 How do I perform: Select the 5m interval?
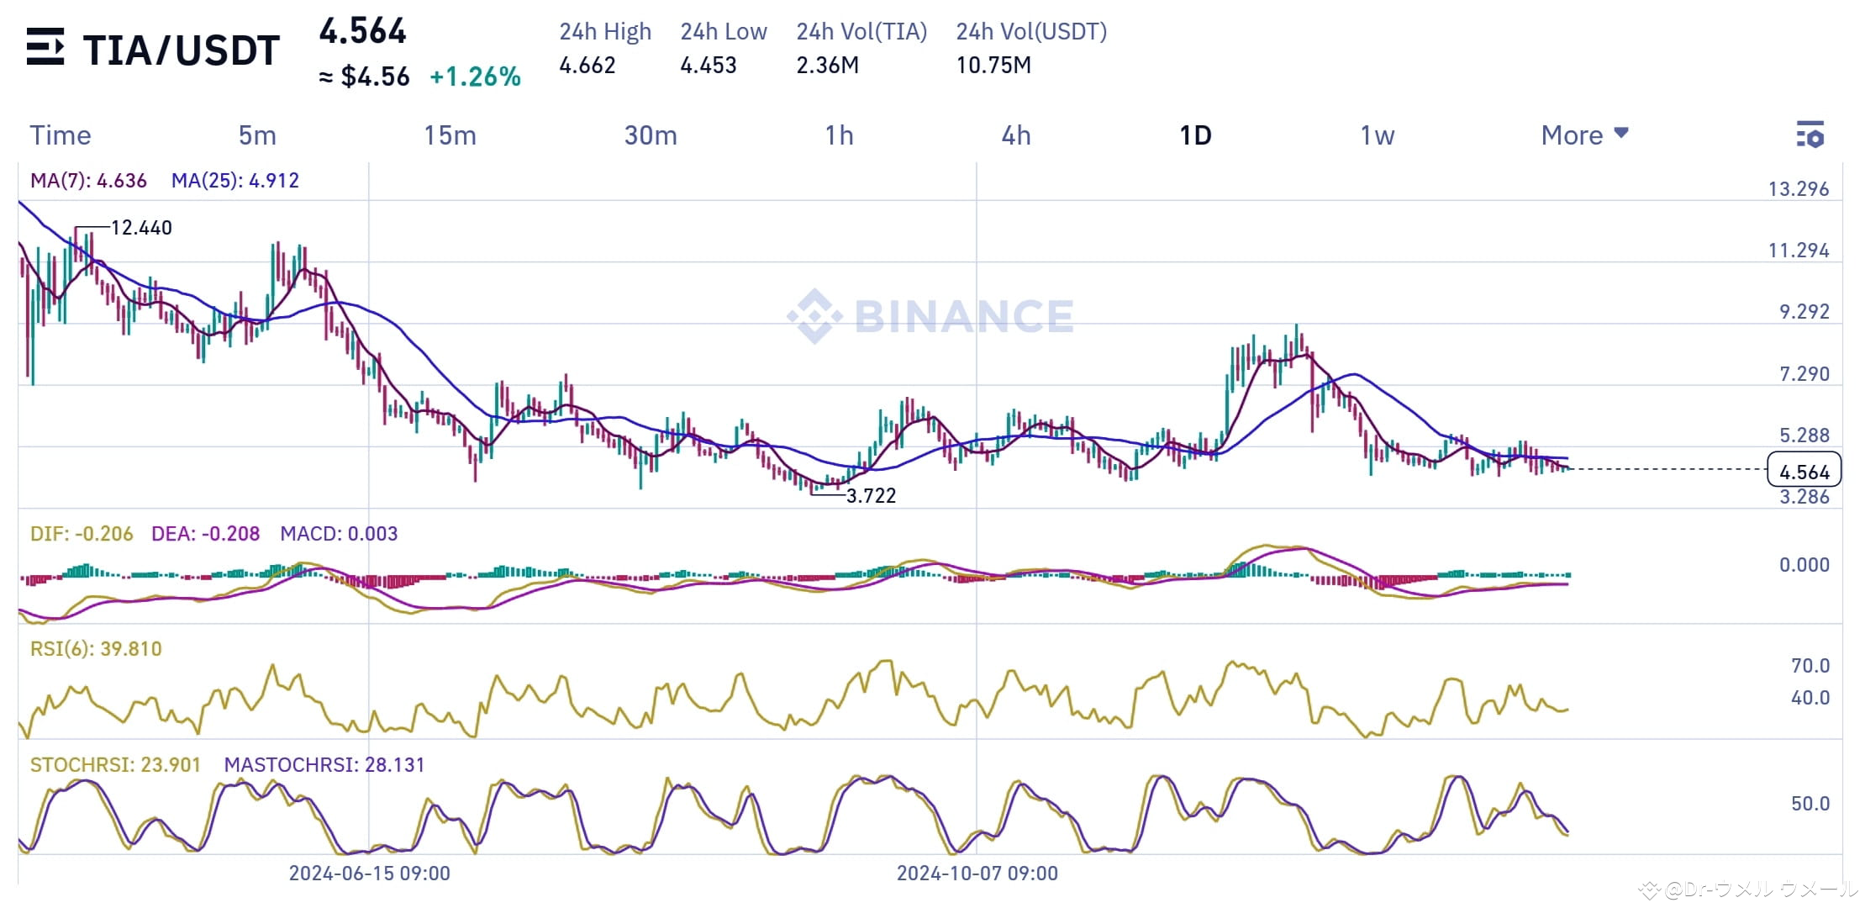pos(257,135)
